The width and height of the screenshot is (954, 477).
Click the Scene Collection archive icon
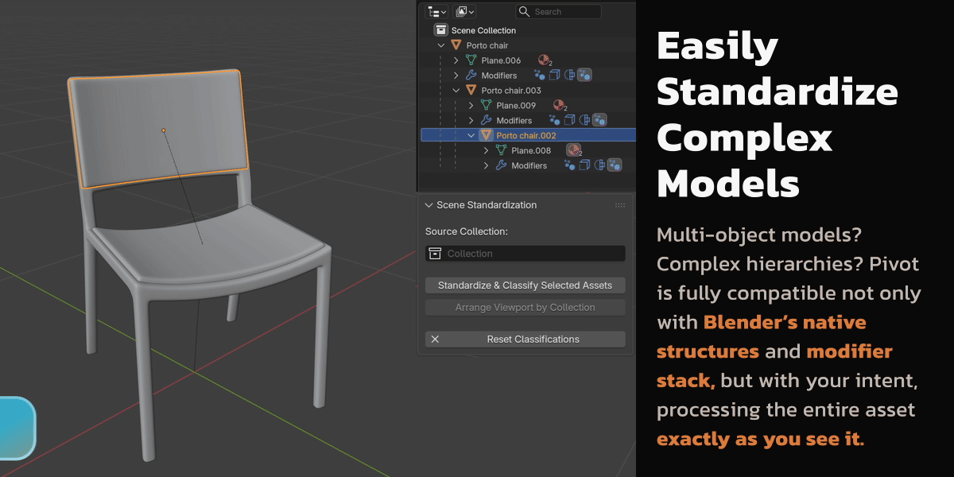[440, 30]
